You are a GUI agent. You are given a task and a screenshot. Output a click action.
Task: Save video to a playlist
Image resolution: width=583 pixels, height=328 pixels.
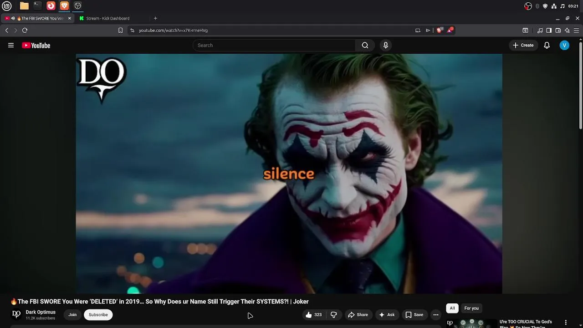click(414, 315)
